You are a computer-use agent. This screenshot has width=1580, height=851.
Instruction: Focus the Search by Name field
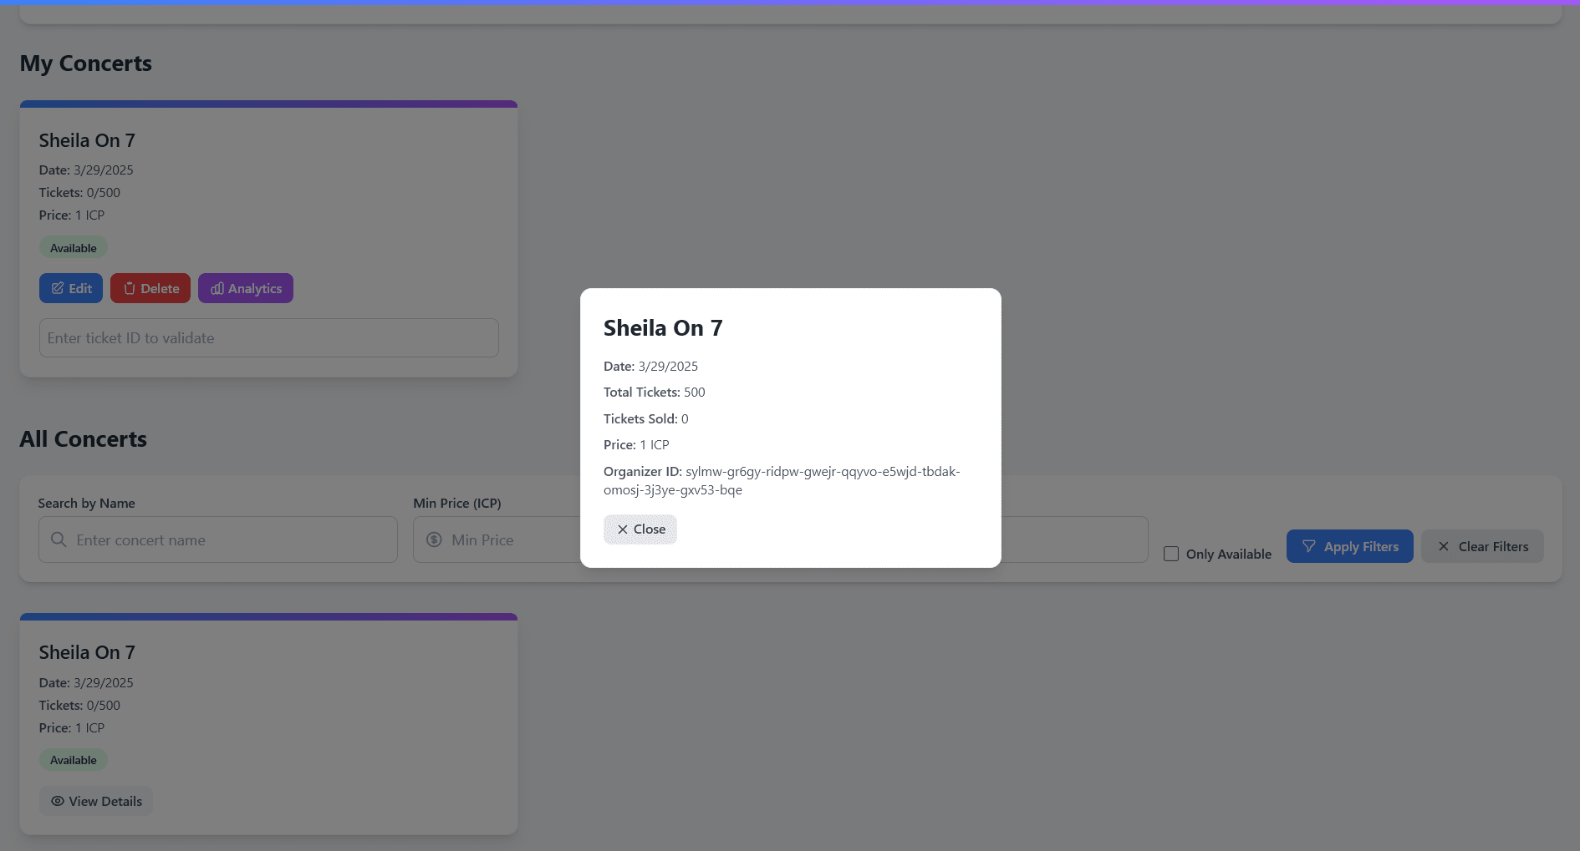(x=218, y=539)
